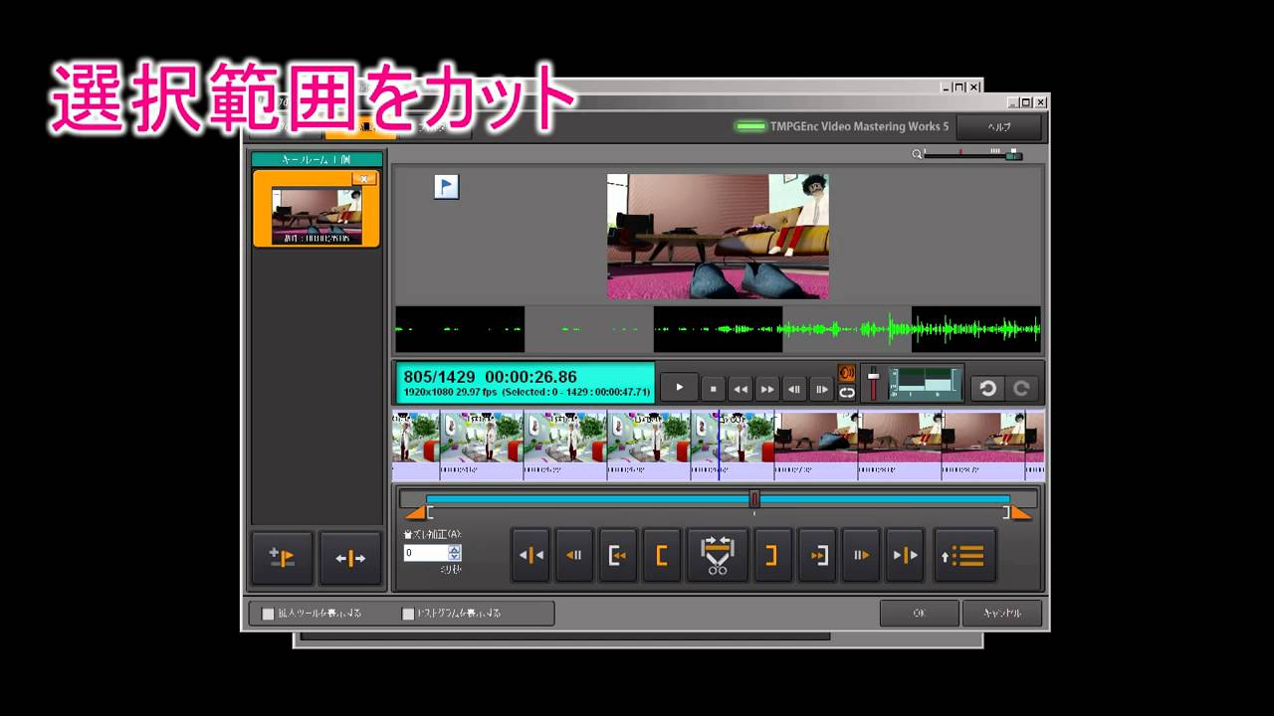Click the OK button
Screen dimensions: 1274x716
tap(919, 614)
